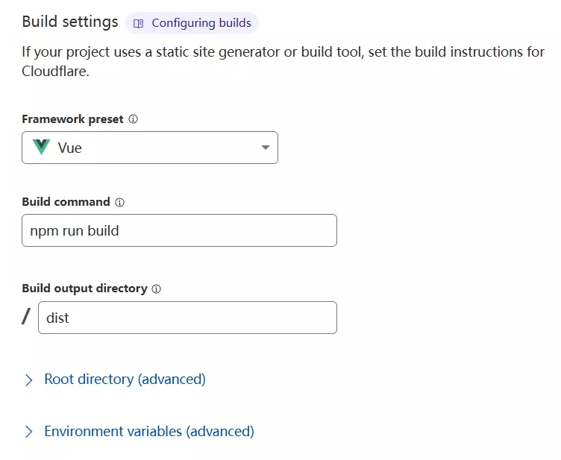Viewport: 561px width, 460px height.
Task: Click the Vue logo in the preset box
Action: point(41,148)
